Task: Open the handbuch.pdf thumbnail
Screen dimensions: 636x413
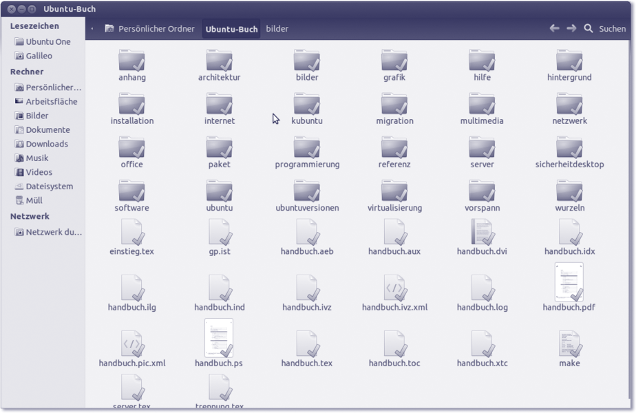Action: click(569, 282)
